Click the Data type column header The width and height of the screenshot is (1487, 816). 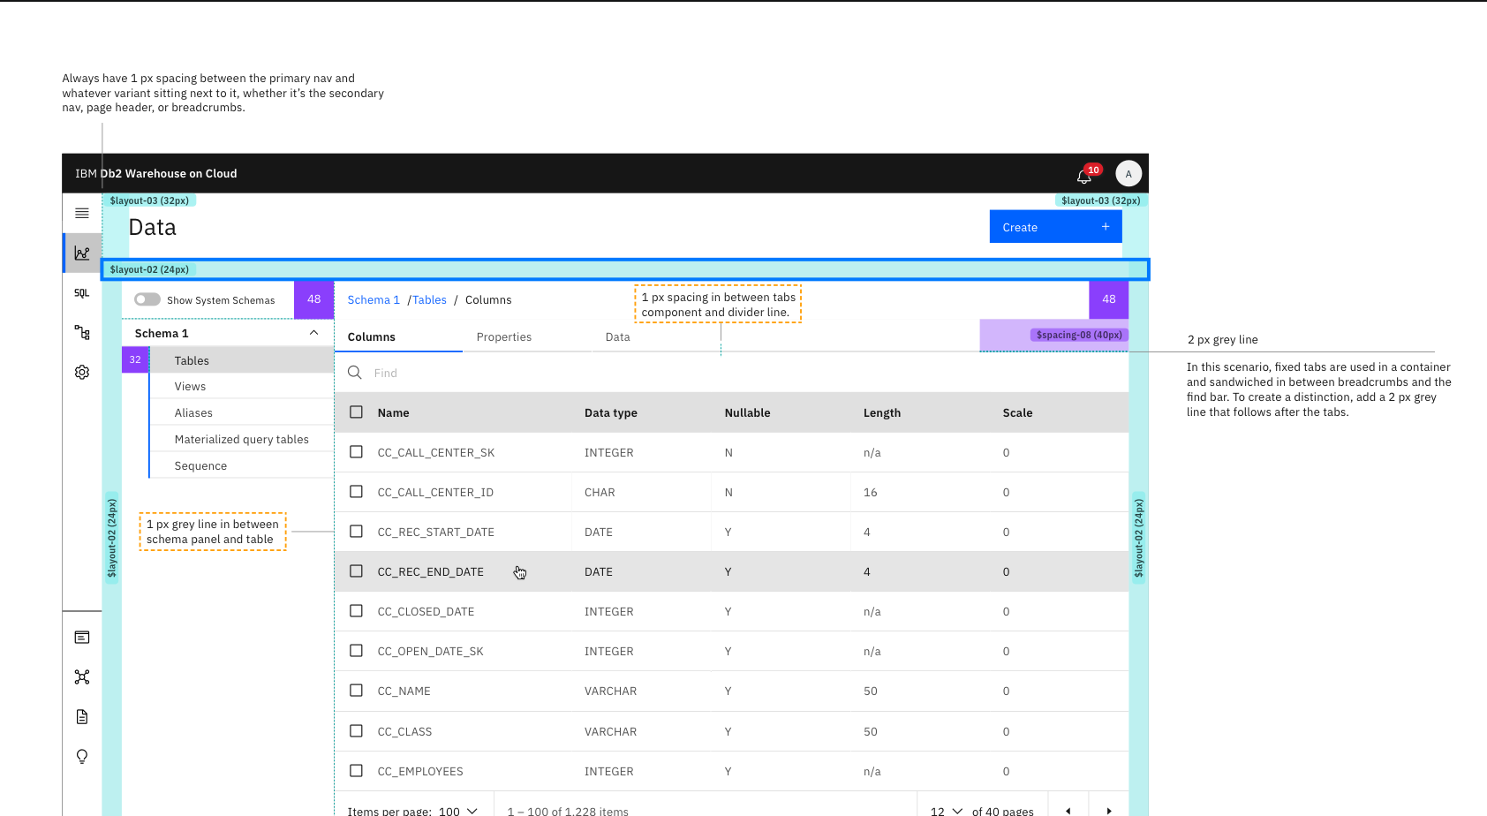click(x=611, y=412)
